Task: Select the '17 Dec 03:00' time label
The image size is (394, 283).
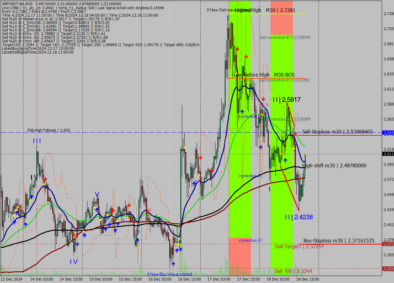Action: point(219,279)
